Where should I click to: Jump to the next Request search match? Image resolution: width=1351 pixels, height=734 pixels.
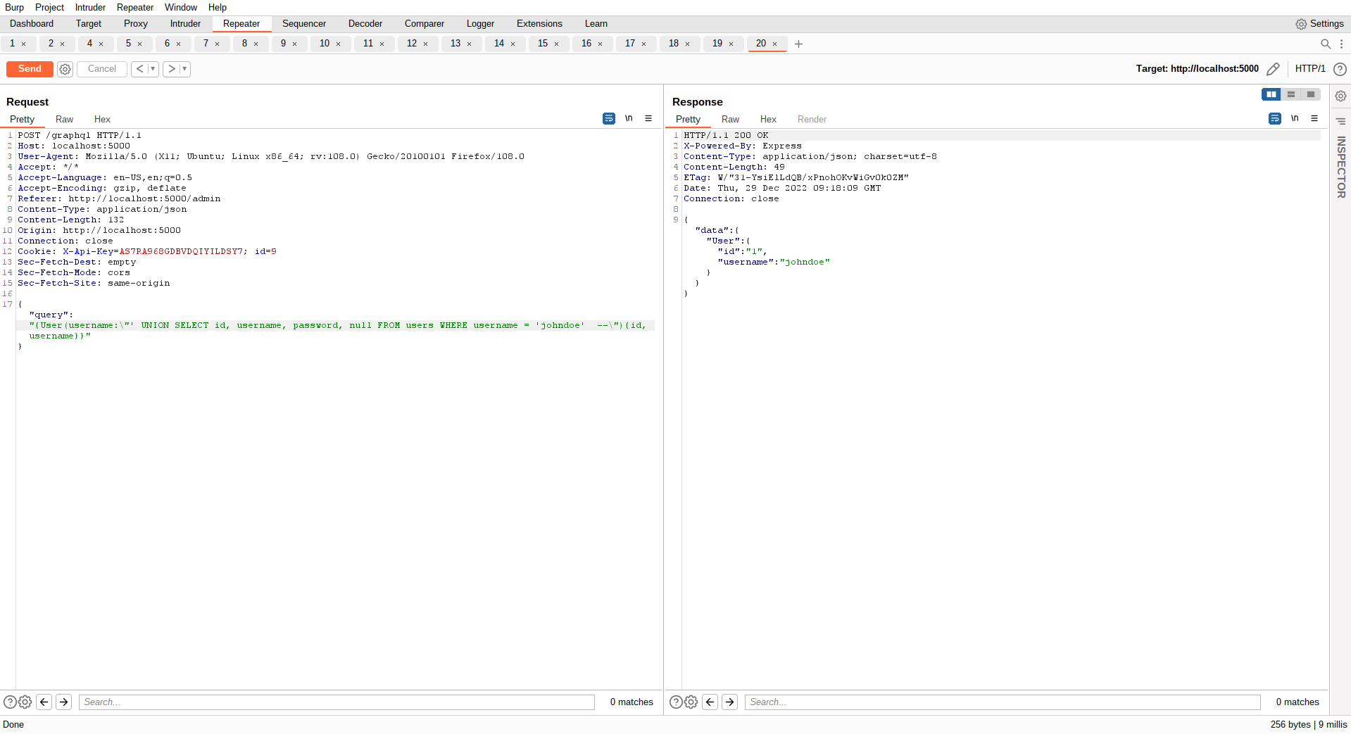pos(64,702)
